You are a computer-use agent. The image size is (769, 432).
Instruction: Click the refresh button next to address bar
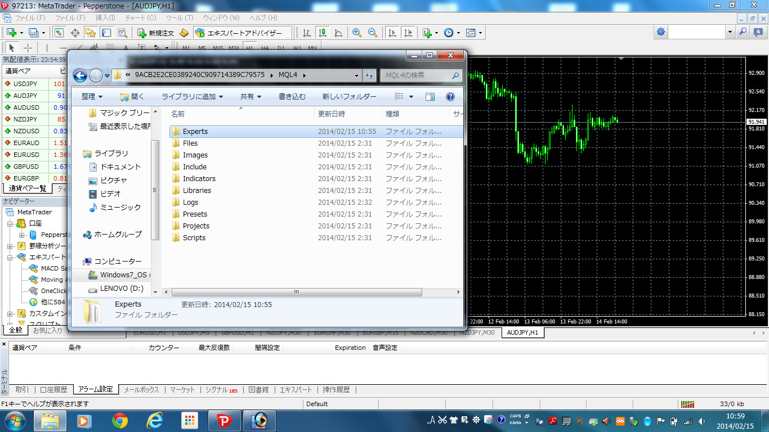pos(369,75)
